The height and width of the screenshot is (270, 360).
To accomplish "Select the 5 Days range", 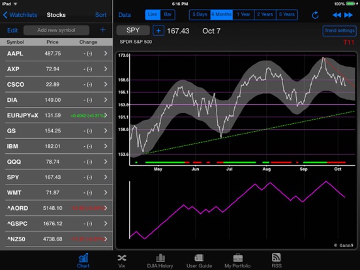I will click(200, 15).
